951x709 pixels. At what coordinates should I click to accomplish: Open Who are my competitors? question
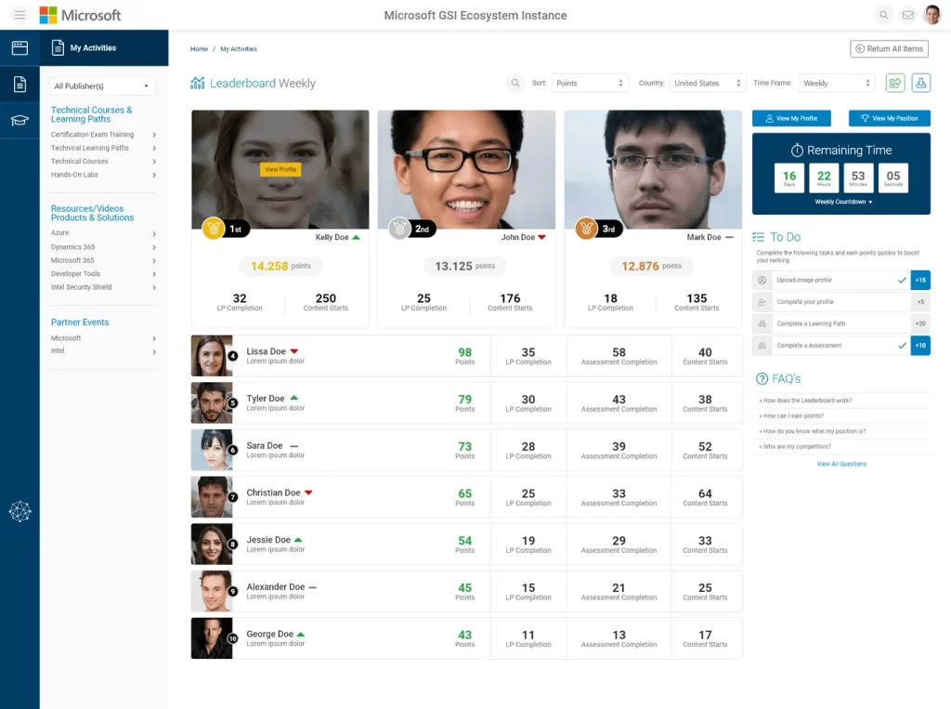click(x=797, y=447)
